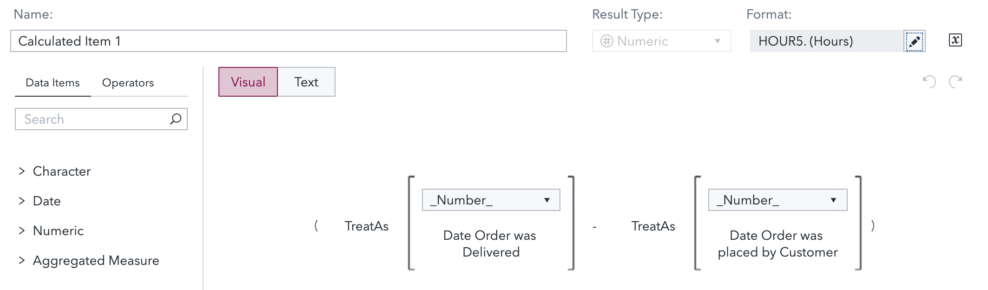
Task: Open the _Number_ dropdown above Date Order was Delivered
Action: coord(491,200)
